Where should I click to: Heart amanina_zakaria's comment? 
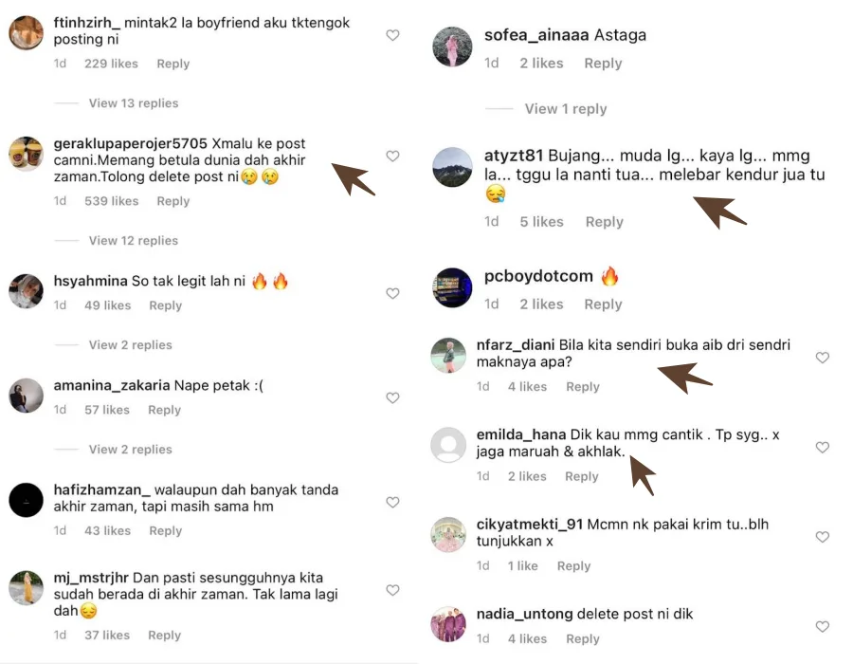392,398
